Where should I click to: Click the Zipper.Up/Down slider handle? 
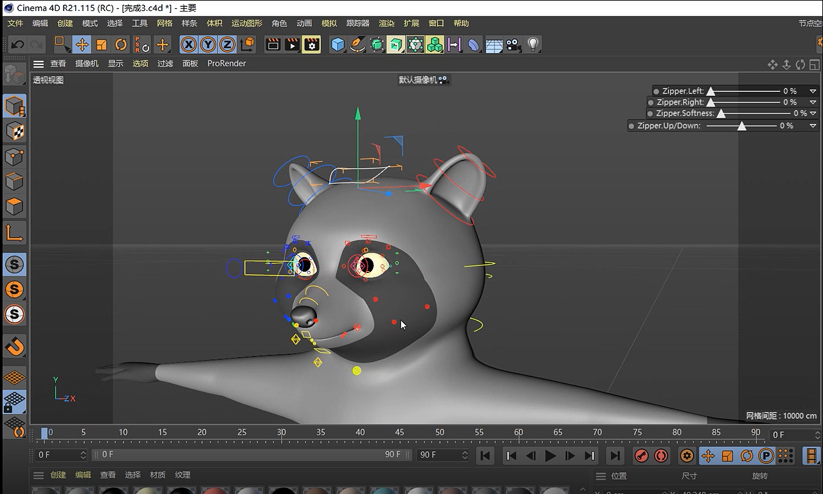pos(741,126)
